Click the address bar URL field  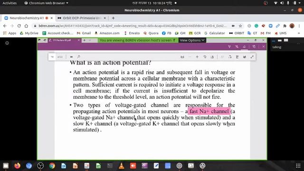(x=133, y=26)
